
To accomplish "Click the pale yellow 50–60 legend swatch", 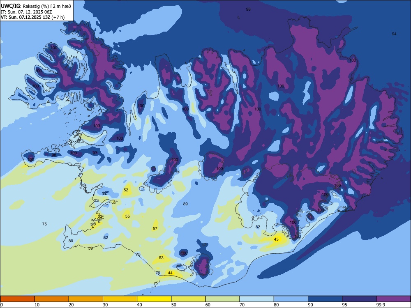I will (188, 299).
